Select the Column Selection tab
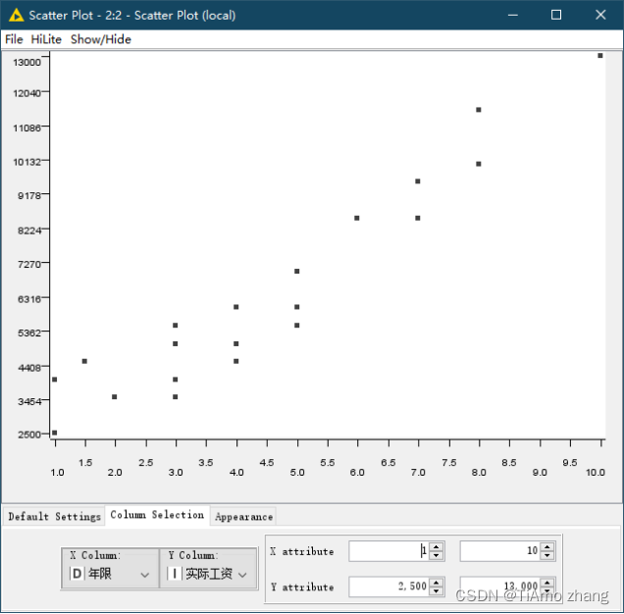This screenshot has width=624, height=614. (157, 515)
